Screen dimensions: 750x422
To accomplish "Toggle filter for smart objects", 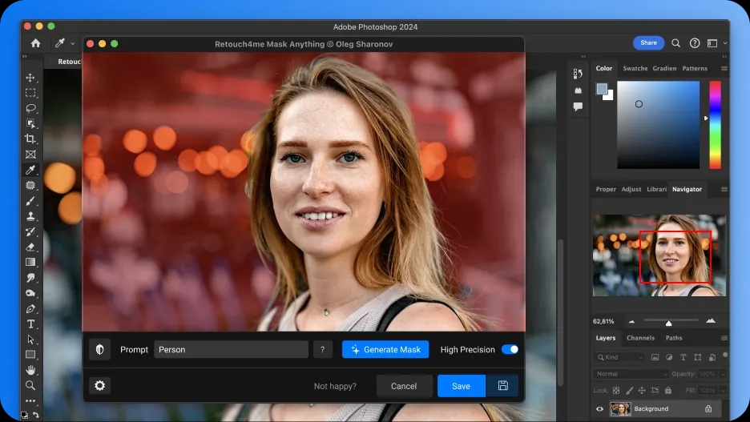I will (x=712, y=357).
